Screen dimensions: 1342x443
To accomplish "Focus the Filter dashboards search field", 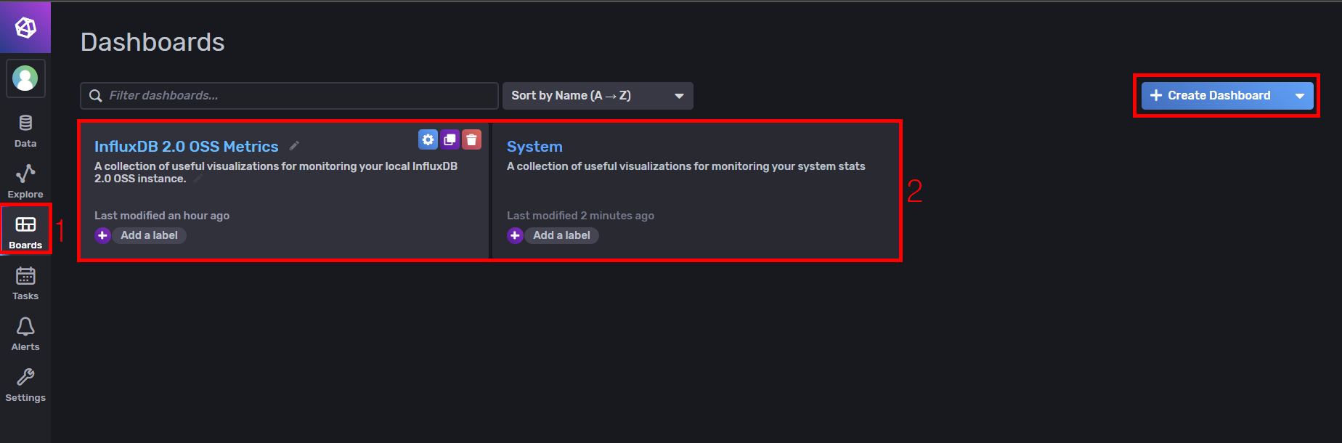I will point(289,96).
